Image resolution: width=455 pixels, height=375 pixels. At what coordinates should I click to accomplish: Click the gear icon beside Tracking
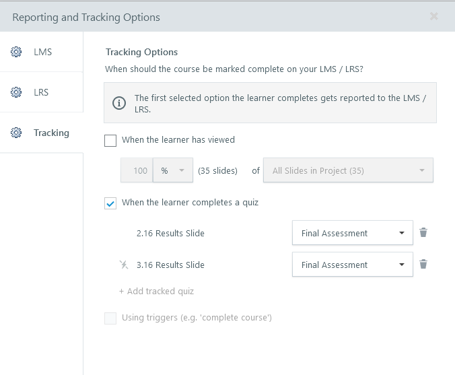(x=17, y=133)
